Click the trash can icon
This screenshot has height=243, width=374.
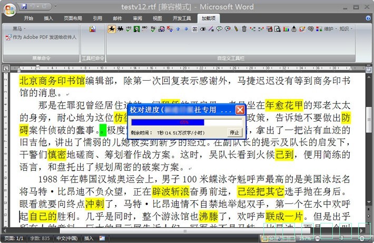244,29
